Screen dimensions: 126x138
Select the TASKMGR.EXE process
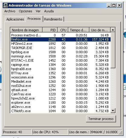(60, 48)
